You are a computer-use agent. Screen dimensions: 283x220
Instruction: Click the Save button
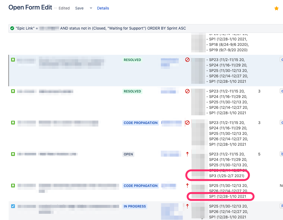pos(79,8)
